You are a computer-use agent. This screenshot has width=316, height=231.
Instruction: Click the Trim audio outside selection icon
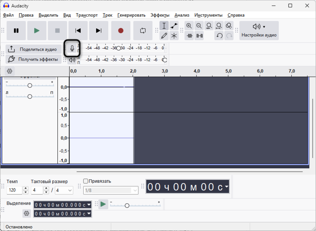[190, 36]
